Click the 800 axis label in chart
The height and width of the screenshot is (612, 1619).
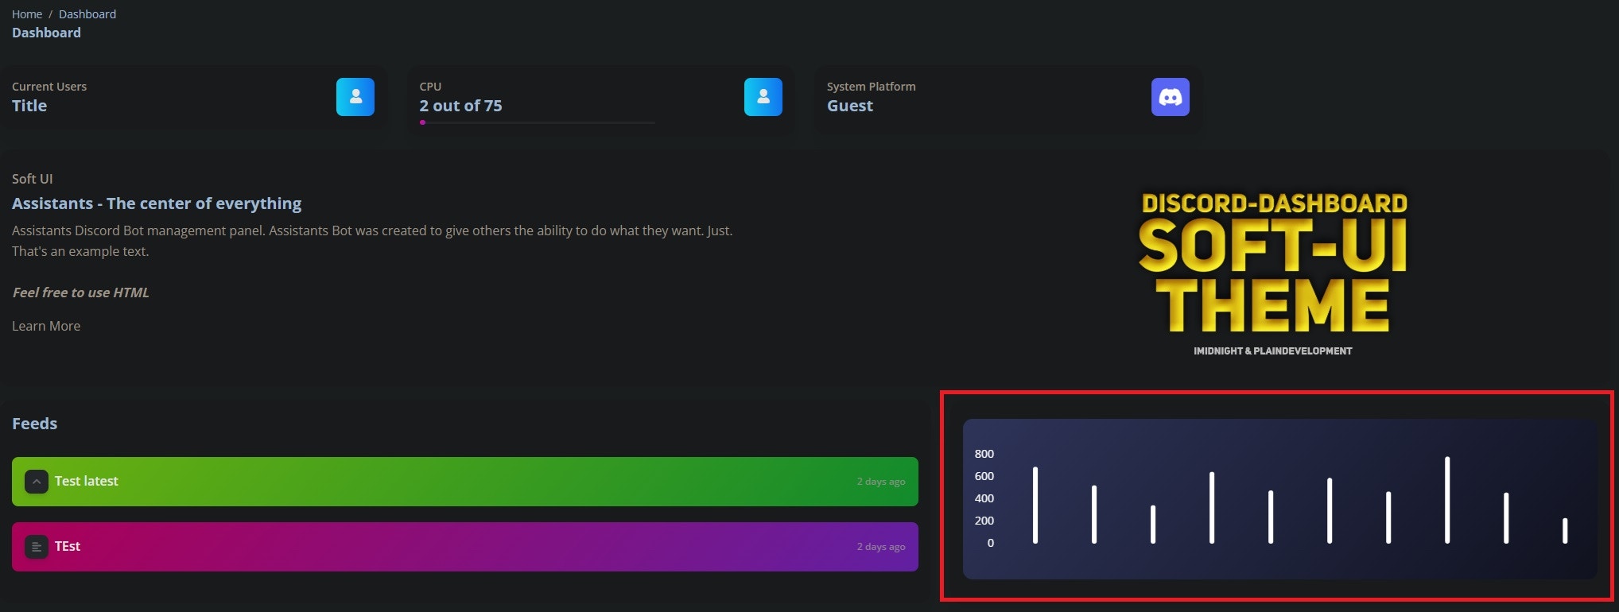(x=984, y=454)
